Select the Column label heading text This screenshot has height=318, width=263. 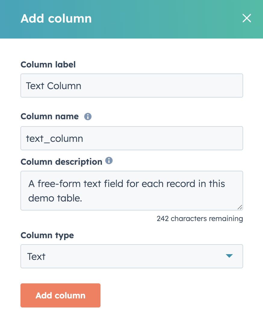coord(48,64)
